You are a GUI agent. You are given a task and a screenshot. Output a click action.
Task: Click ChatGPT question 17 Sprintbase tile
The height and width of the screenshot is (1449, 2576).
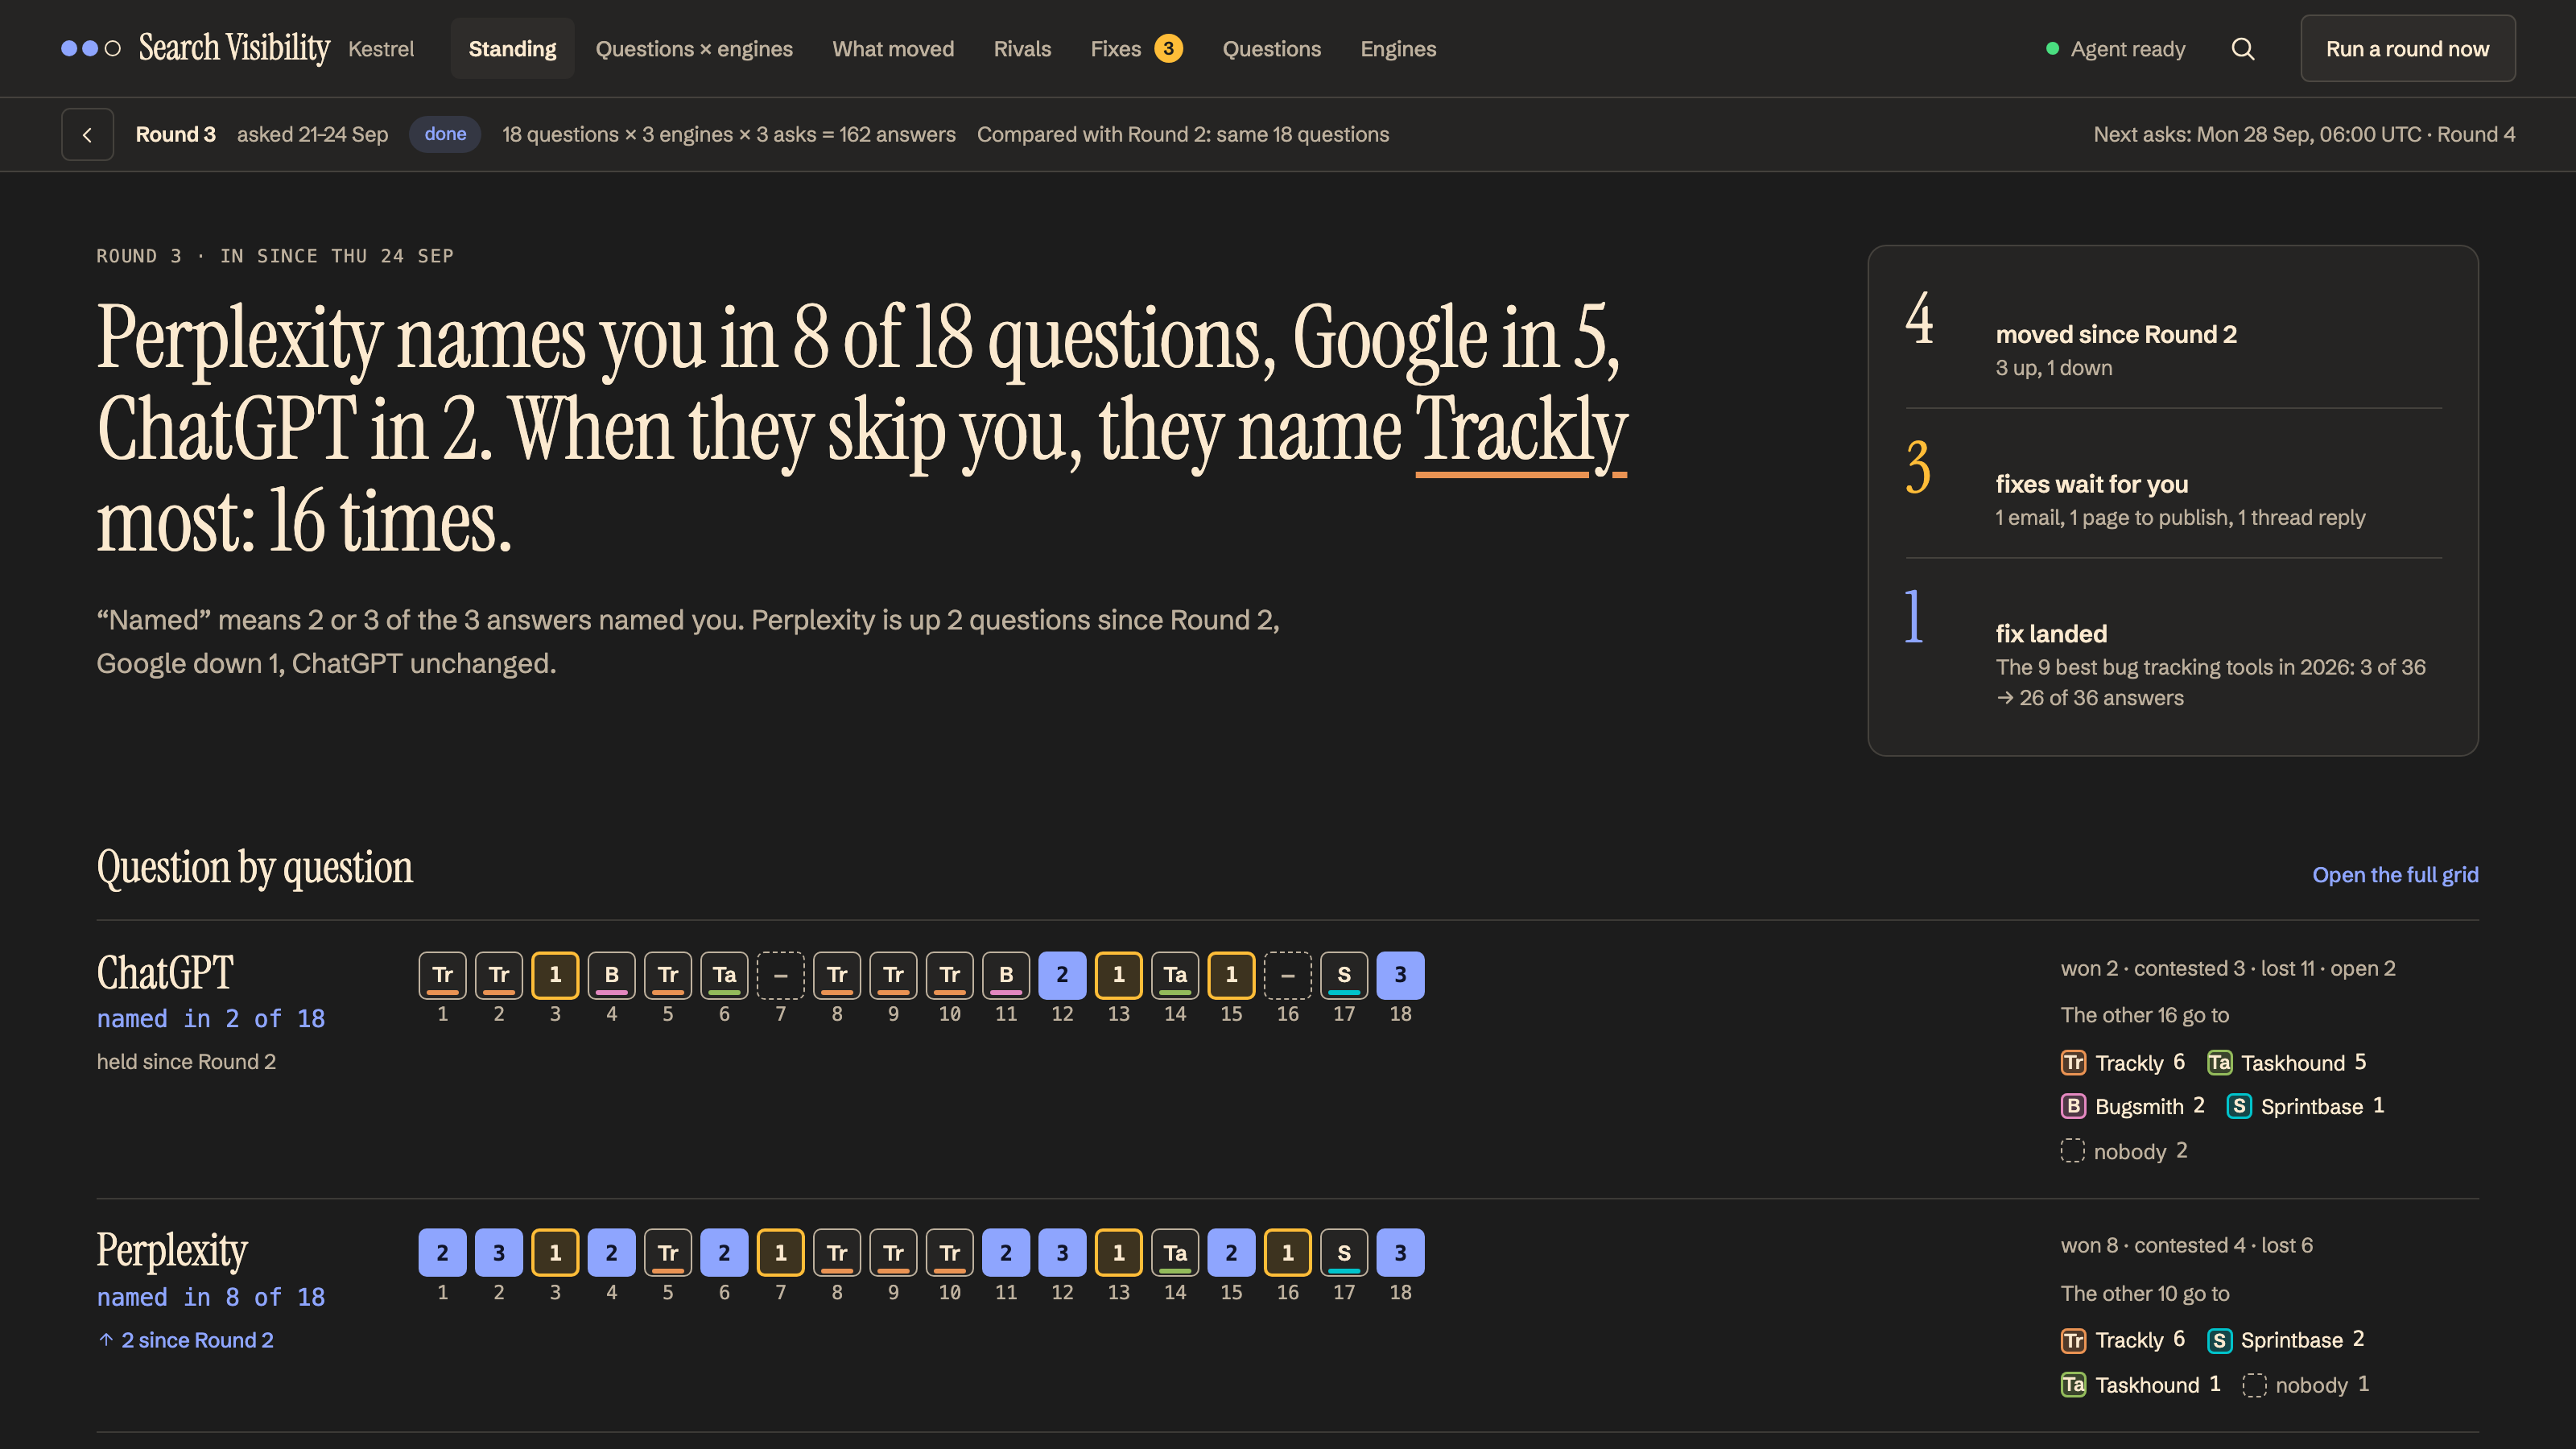click(x=1344, y=975)
